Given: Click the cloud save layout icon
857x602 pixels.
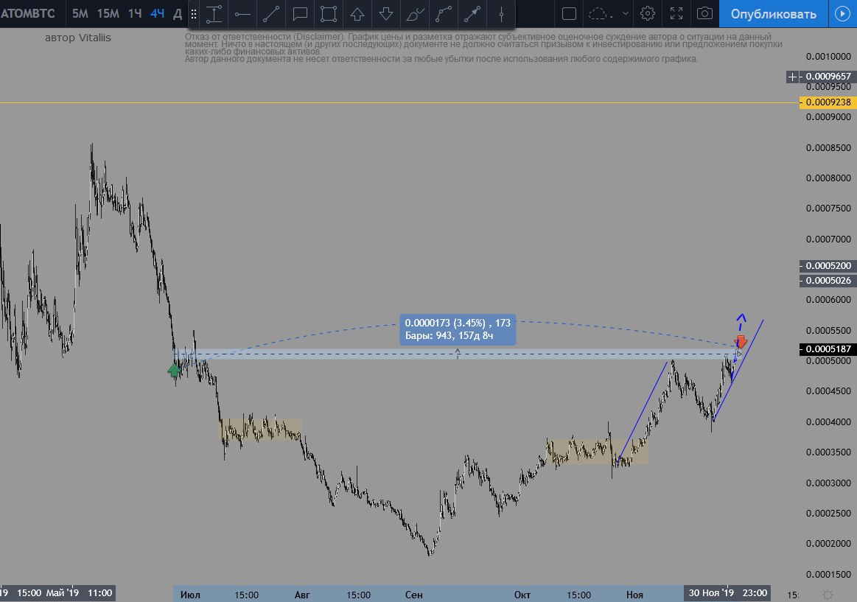Looking at the screenshot, I should click(600, 14).
